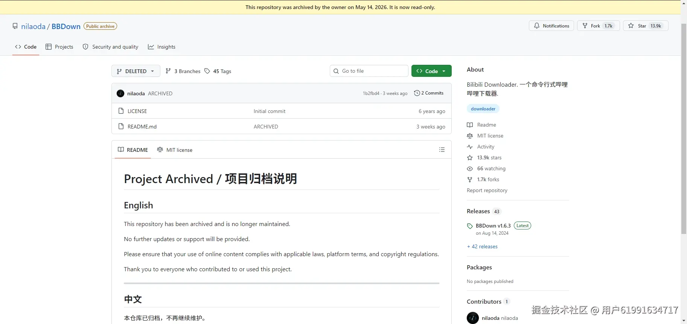Click the nilaoda contributor avatar
The image size is (687, 324).
click(473, 318)
